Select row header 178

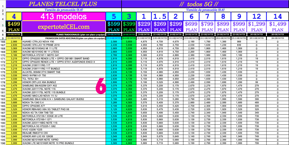3,82
